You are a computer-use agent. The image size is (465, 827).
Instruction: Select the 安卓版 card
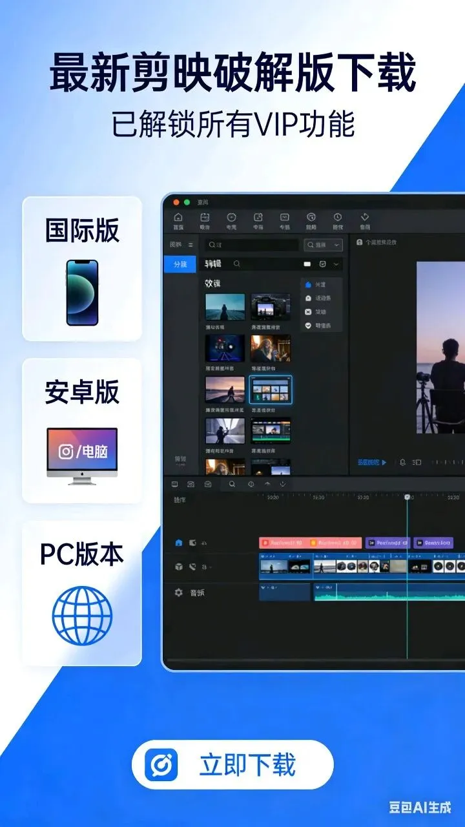(82, 431)
